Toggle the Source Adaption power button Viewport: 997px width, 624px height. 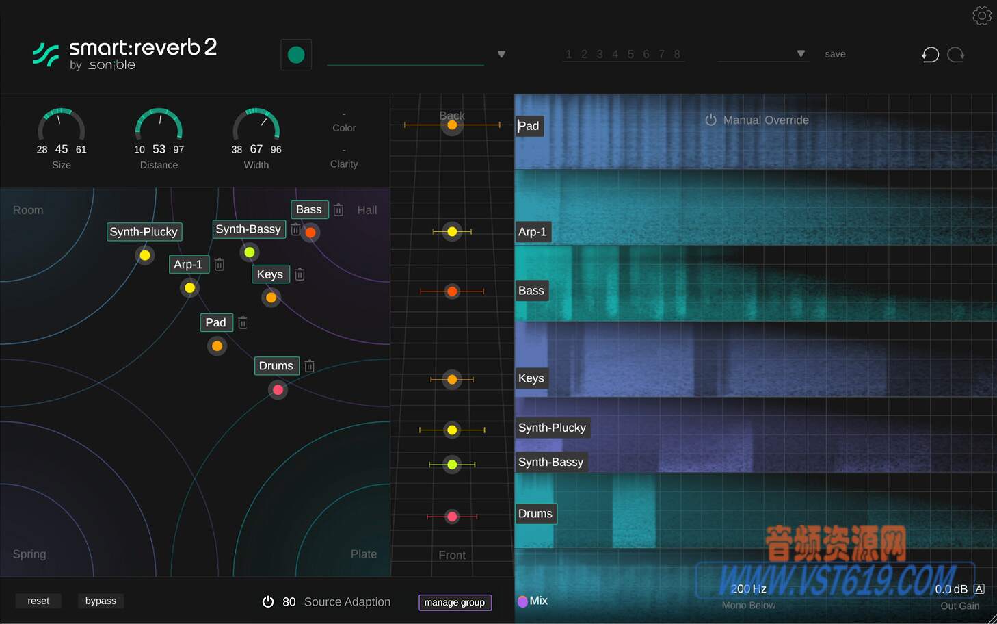tap(267, 601)
